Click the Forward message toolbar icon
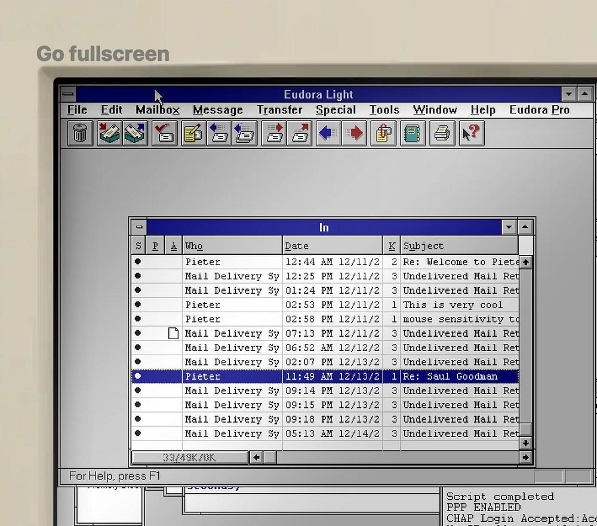Viewport: 597px width, 526px height. tap(274, 133)
